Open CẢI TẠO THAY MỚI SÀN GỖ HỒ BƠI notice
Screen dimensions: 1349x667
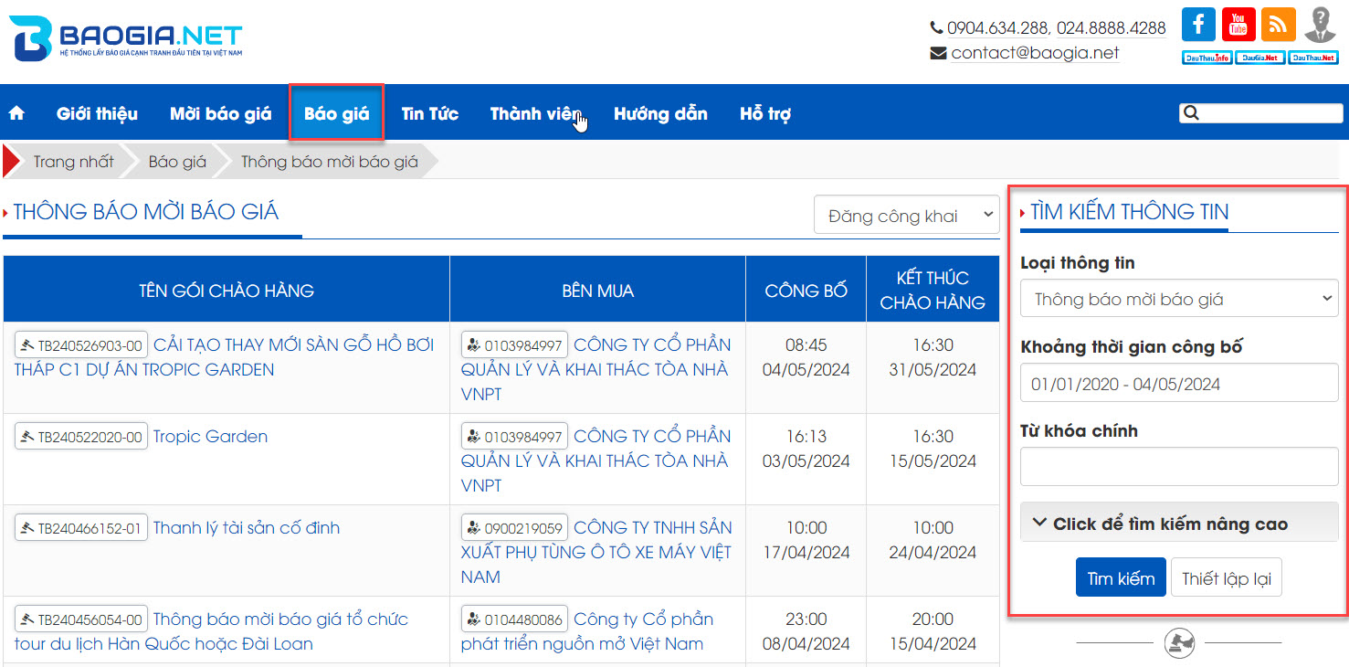click(224, 357)
